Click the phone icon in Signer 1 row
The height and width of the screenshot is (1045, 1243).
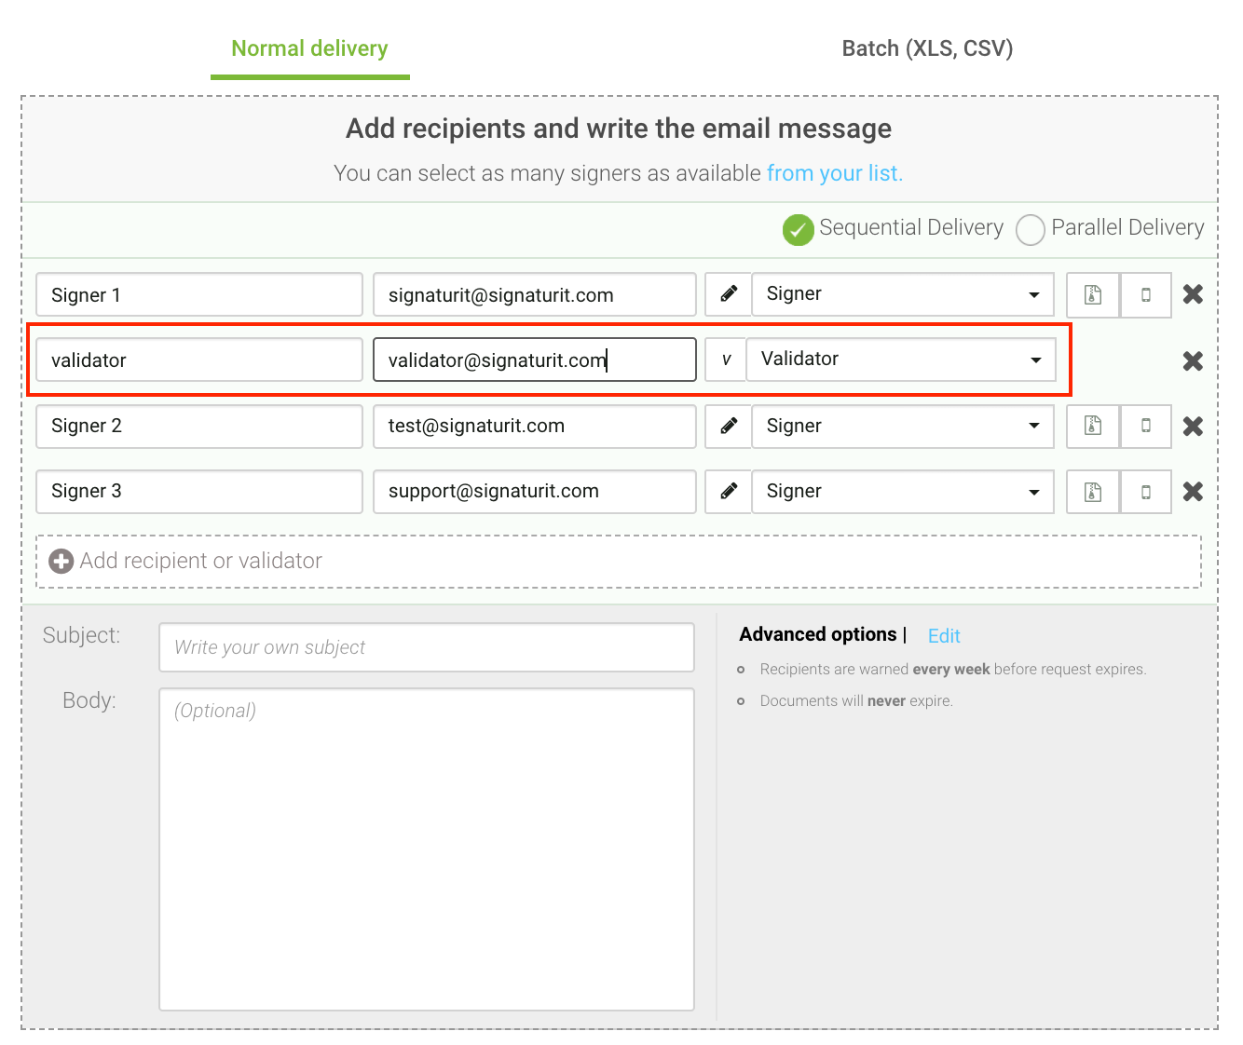(1146, 295)
